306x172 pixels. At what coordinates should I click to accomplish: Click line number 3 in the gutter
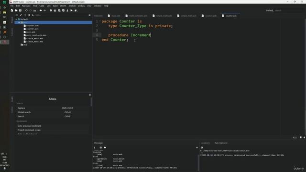coord(97,31)
